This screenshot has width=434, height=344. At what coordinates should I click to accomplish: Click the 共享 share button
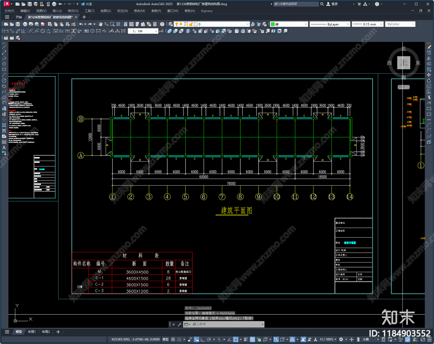pyautogui.click(x=87, y=4)
